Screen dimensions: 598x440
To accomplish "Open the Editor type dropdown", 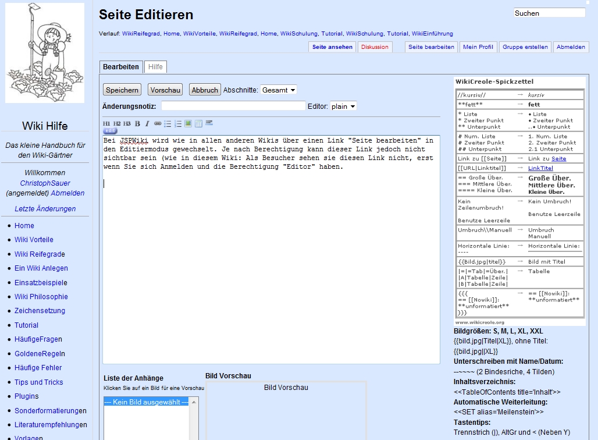I will coord(343,107).
